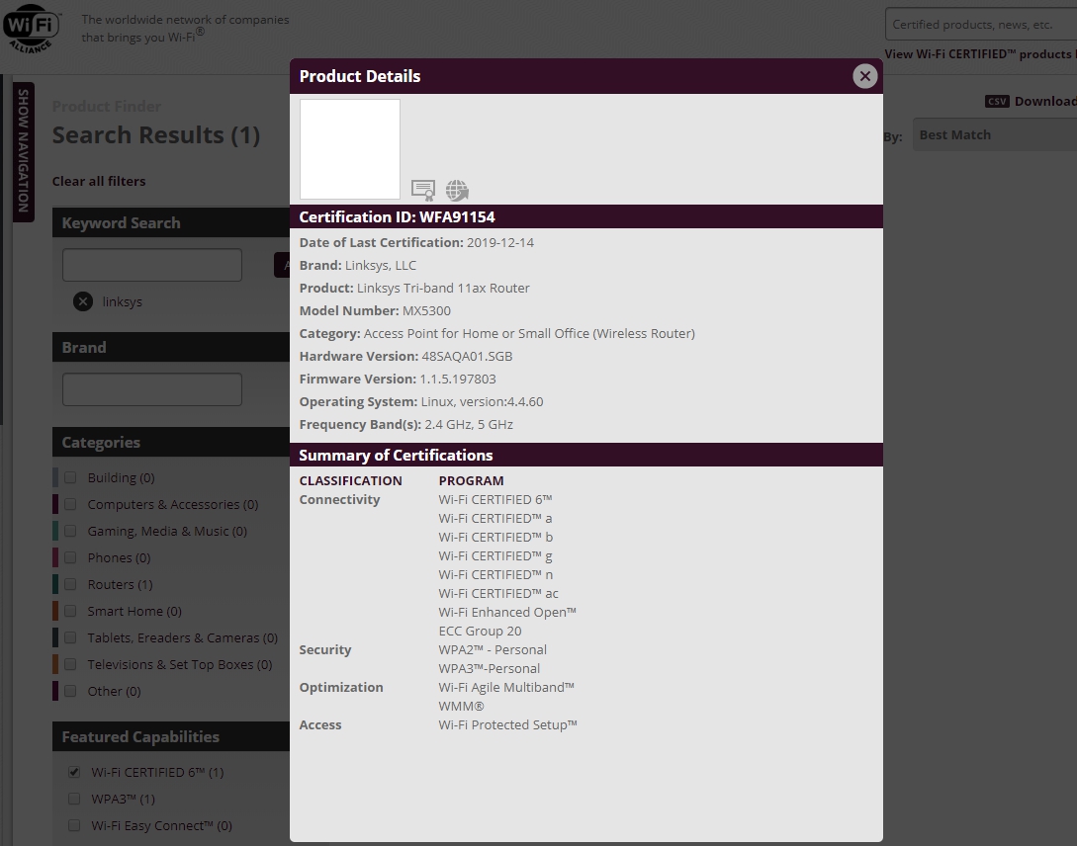Click Wi-Fi Agile Multiband entry

coord(506,687)
